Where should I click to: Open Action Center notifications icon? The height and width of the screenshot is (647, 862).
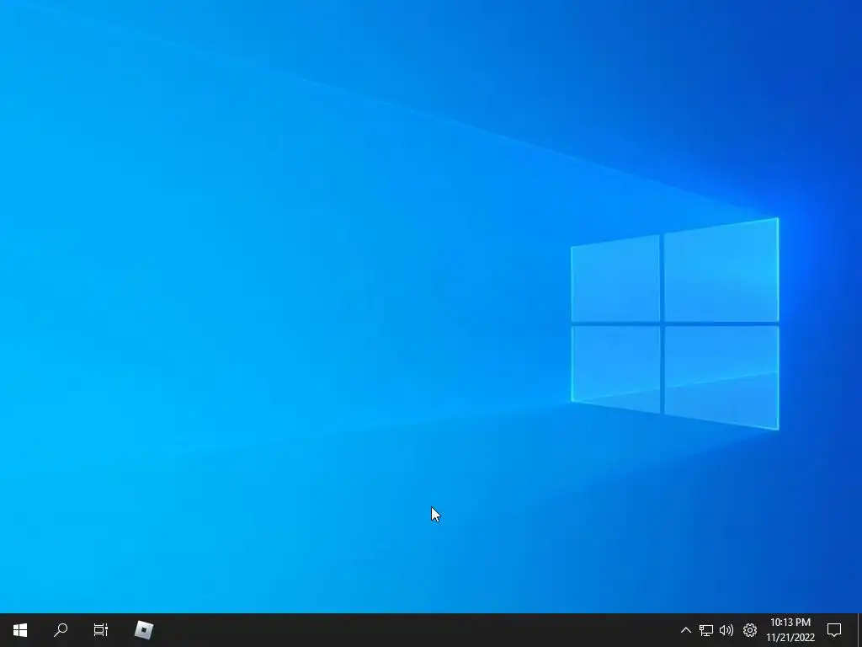point(834,630)
